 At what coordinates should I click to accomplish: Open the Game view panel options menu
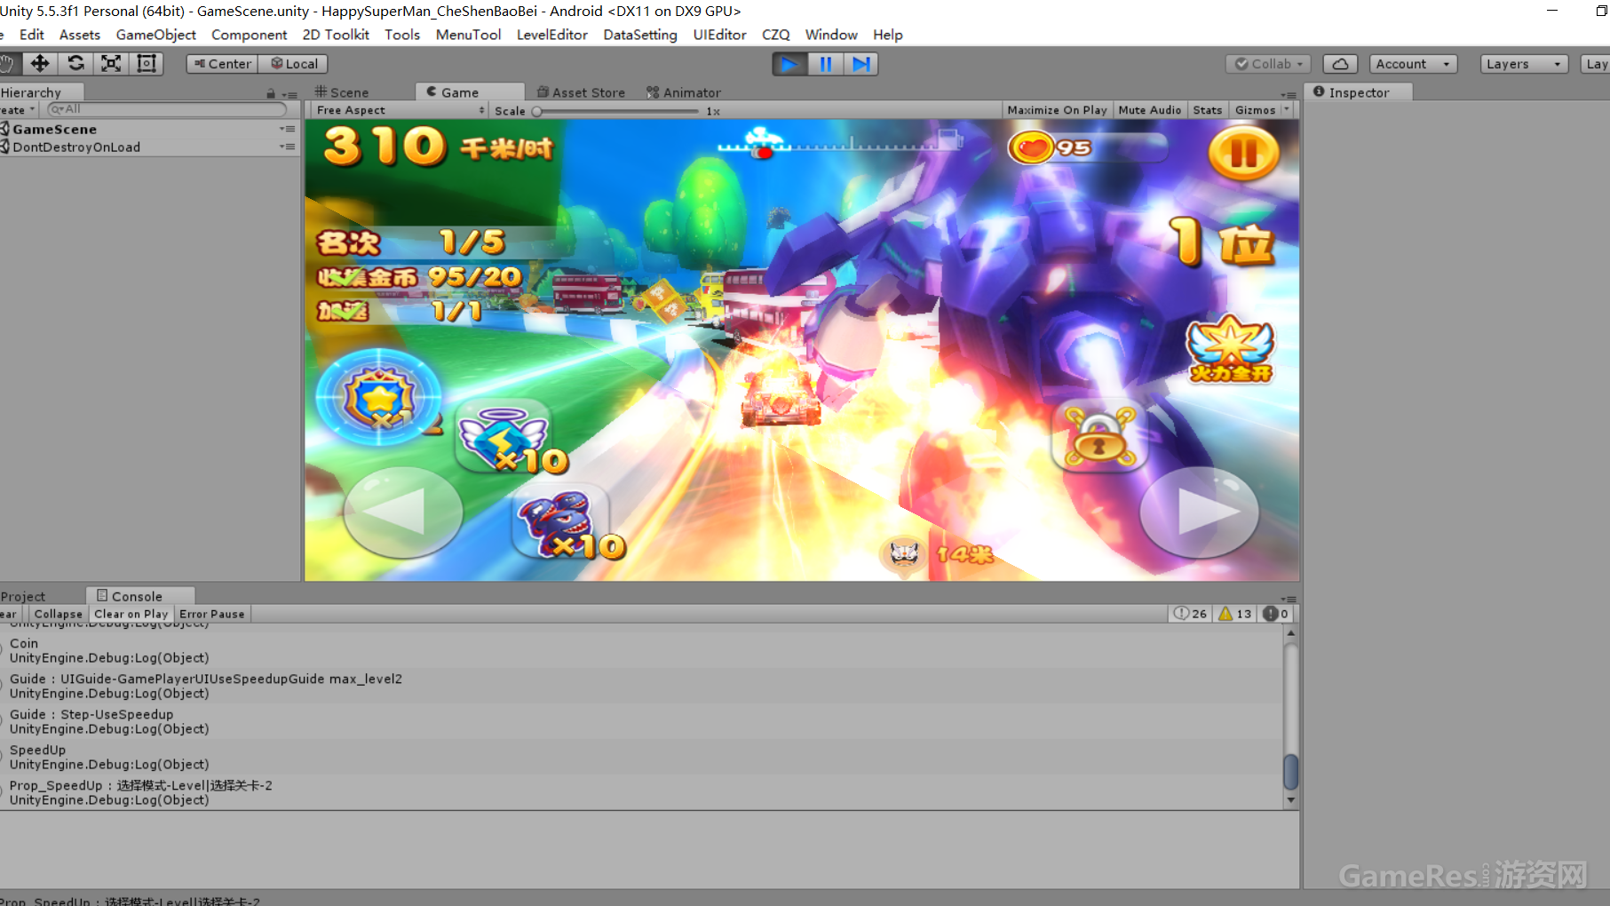point(1289,94)
